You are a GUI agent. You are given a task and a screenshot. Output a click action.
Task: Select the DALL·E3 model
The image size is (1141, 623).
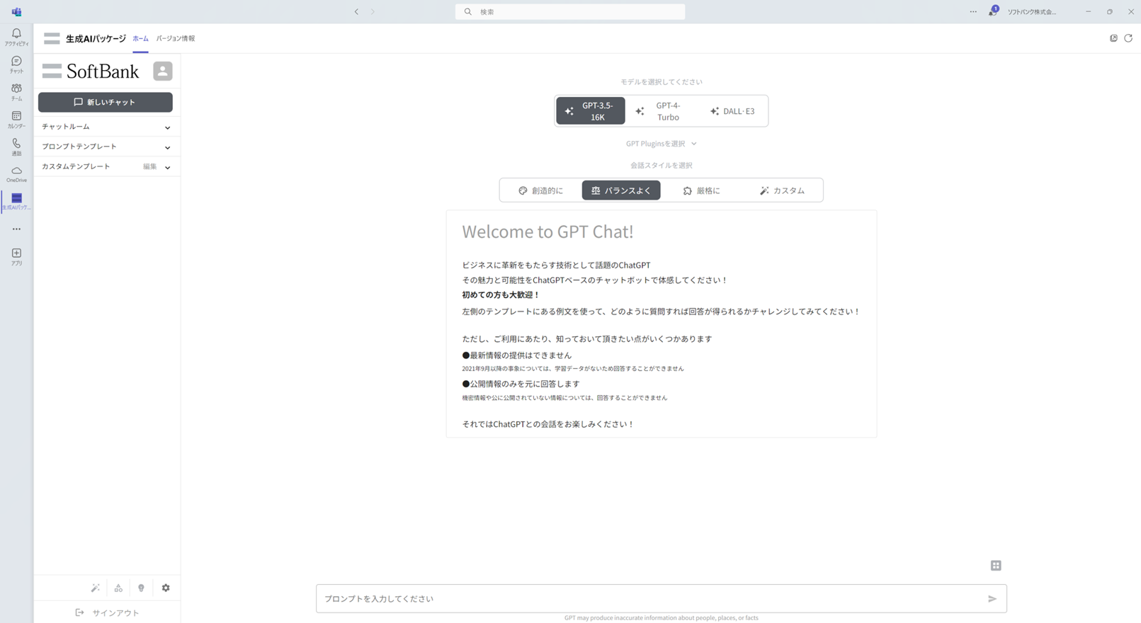click(732, 111)
